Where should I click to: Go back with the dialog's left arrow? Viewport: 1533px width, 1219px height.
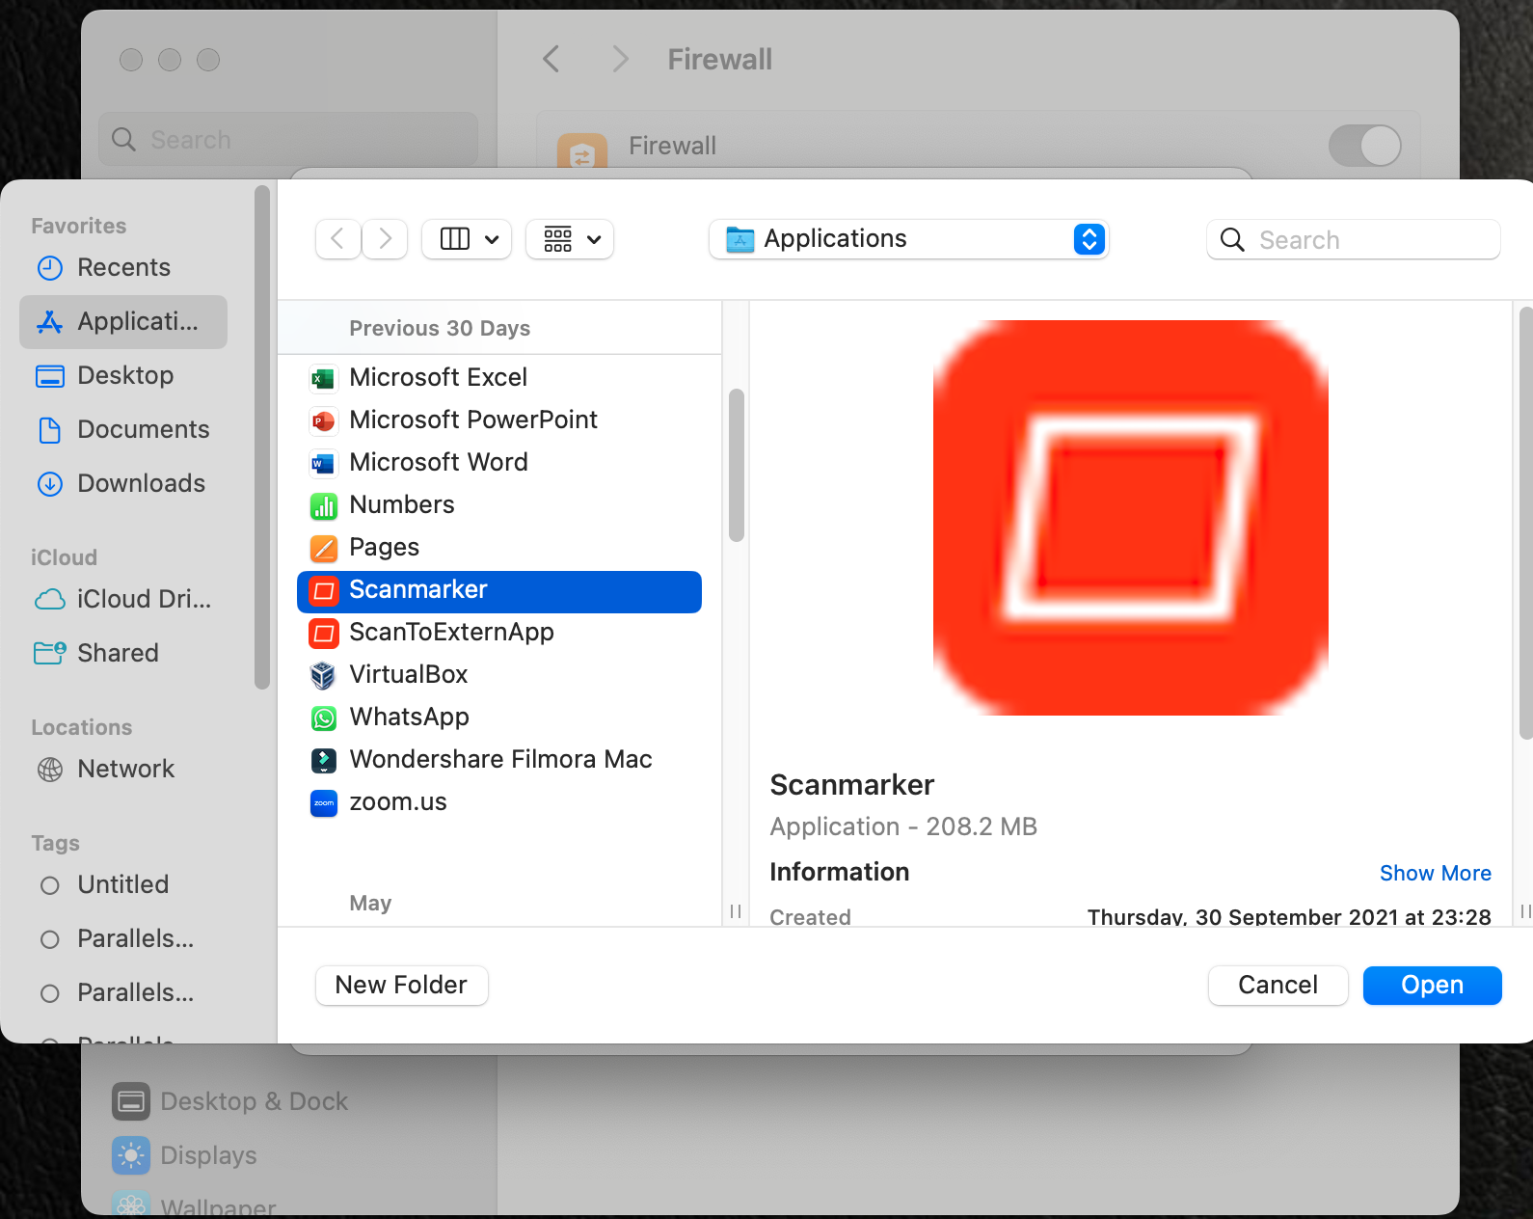[x=337, y=239]
